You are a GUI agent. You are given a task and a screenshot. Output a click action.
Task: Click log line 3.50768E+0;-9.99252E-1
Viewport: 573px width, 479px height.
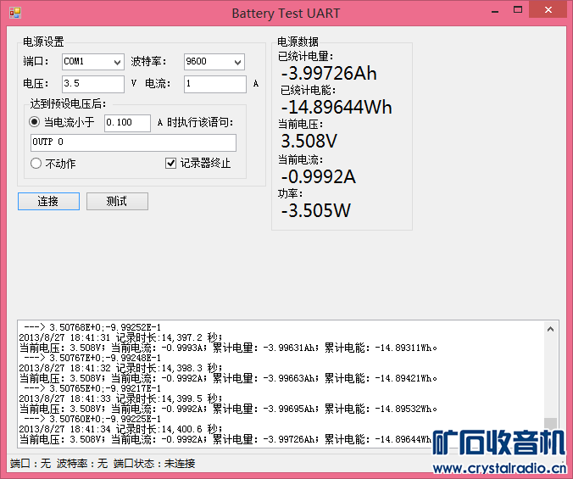coord(92,327)
